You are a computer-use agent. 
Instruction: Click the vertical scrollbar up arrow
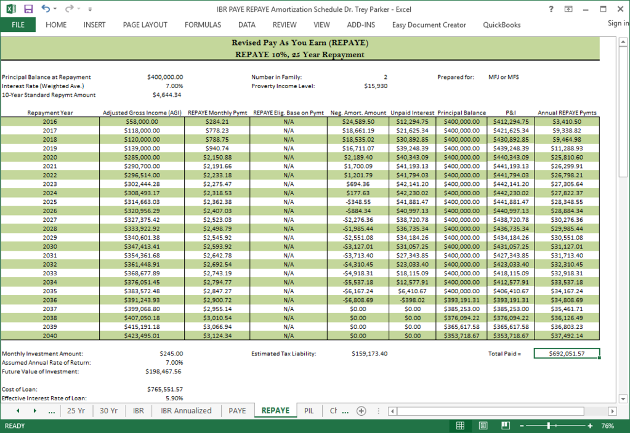coord(623,42)
